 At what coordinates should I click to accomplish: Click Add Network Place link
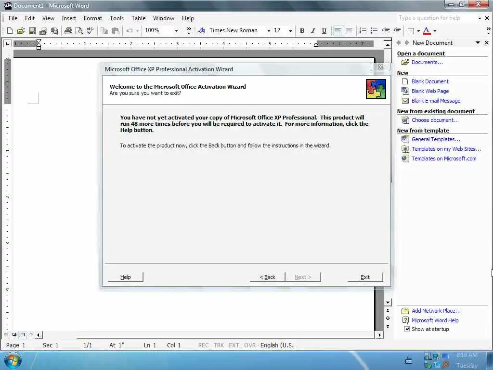pyautogui.click(x=436, y=311)
